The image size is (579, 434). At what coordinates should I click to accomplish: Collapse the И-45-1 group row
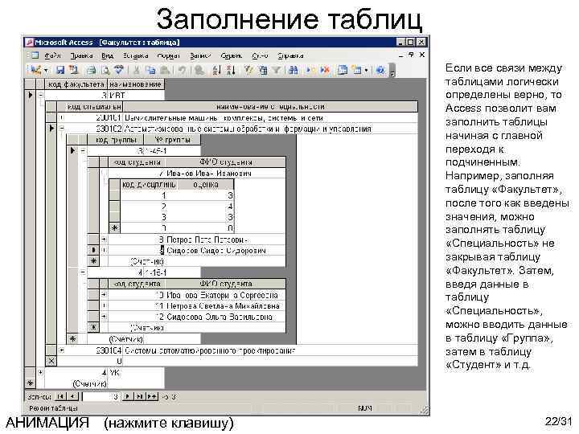83,151
